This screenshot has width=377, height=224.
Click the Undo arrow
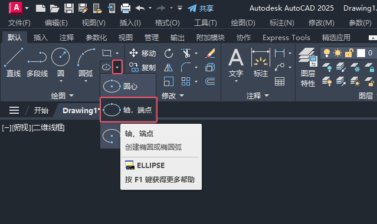tap(140, 8)
